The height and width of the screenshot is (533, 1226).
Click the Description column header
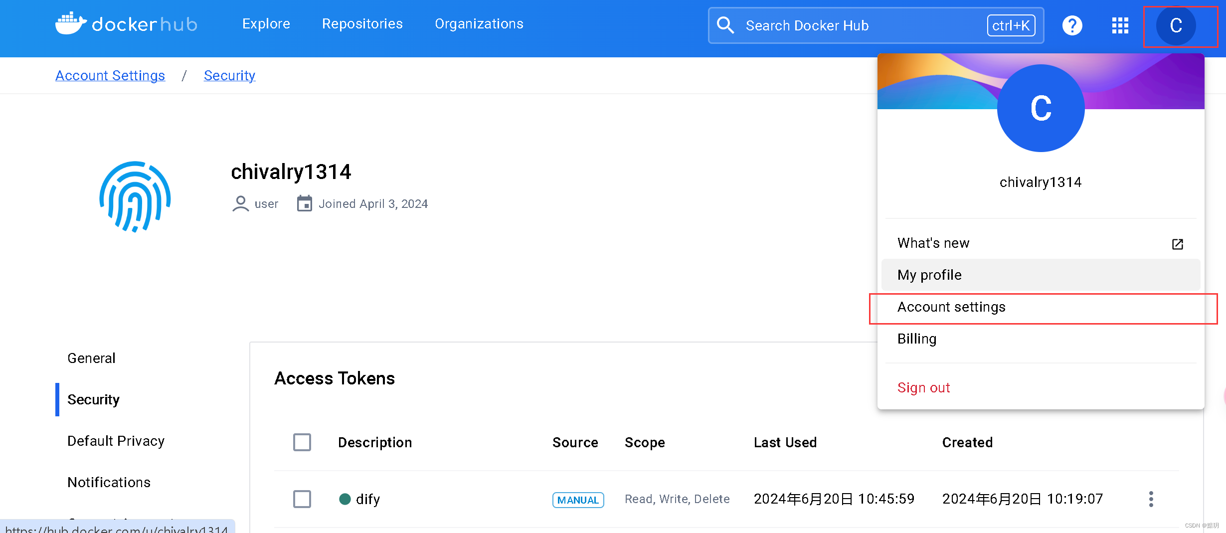375,442
